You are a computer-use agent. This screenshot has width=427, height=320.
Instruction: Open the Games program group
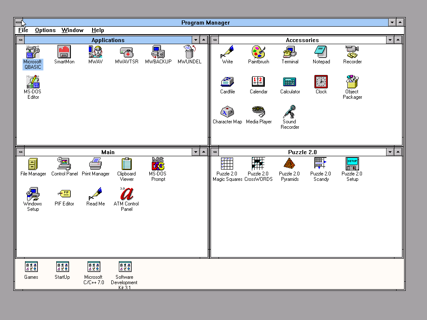pyautogui.click(x=31, y=267)
